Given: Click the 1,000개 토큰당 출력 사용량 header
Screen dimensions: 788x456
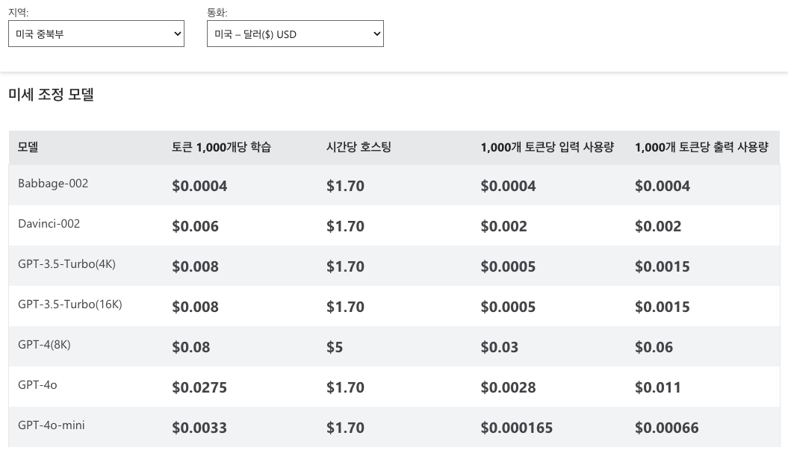Looking at the screenshot, I should (x=701, y=147).
